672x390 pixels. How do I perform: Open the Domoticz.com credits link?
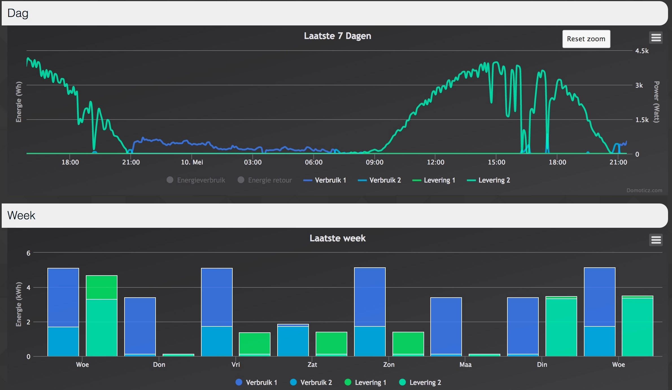click(x=644, y=190)
